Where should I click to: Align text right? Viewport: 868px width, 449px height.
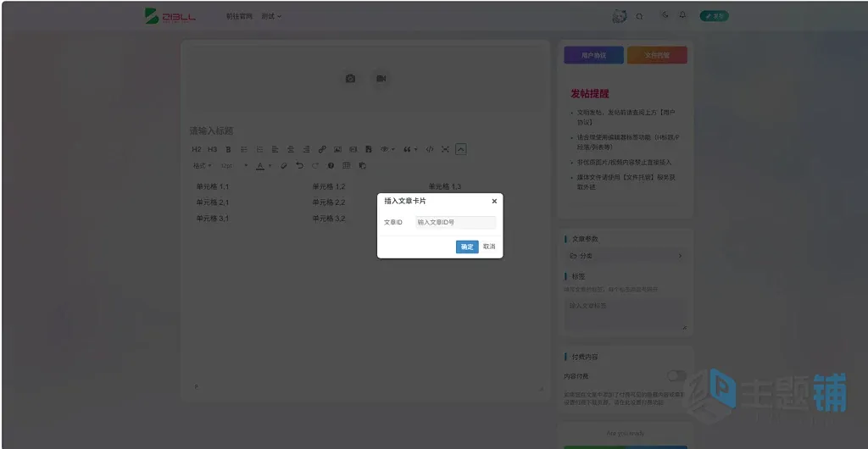306,149
